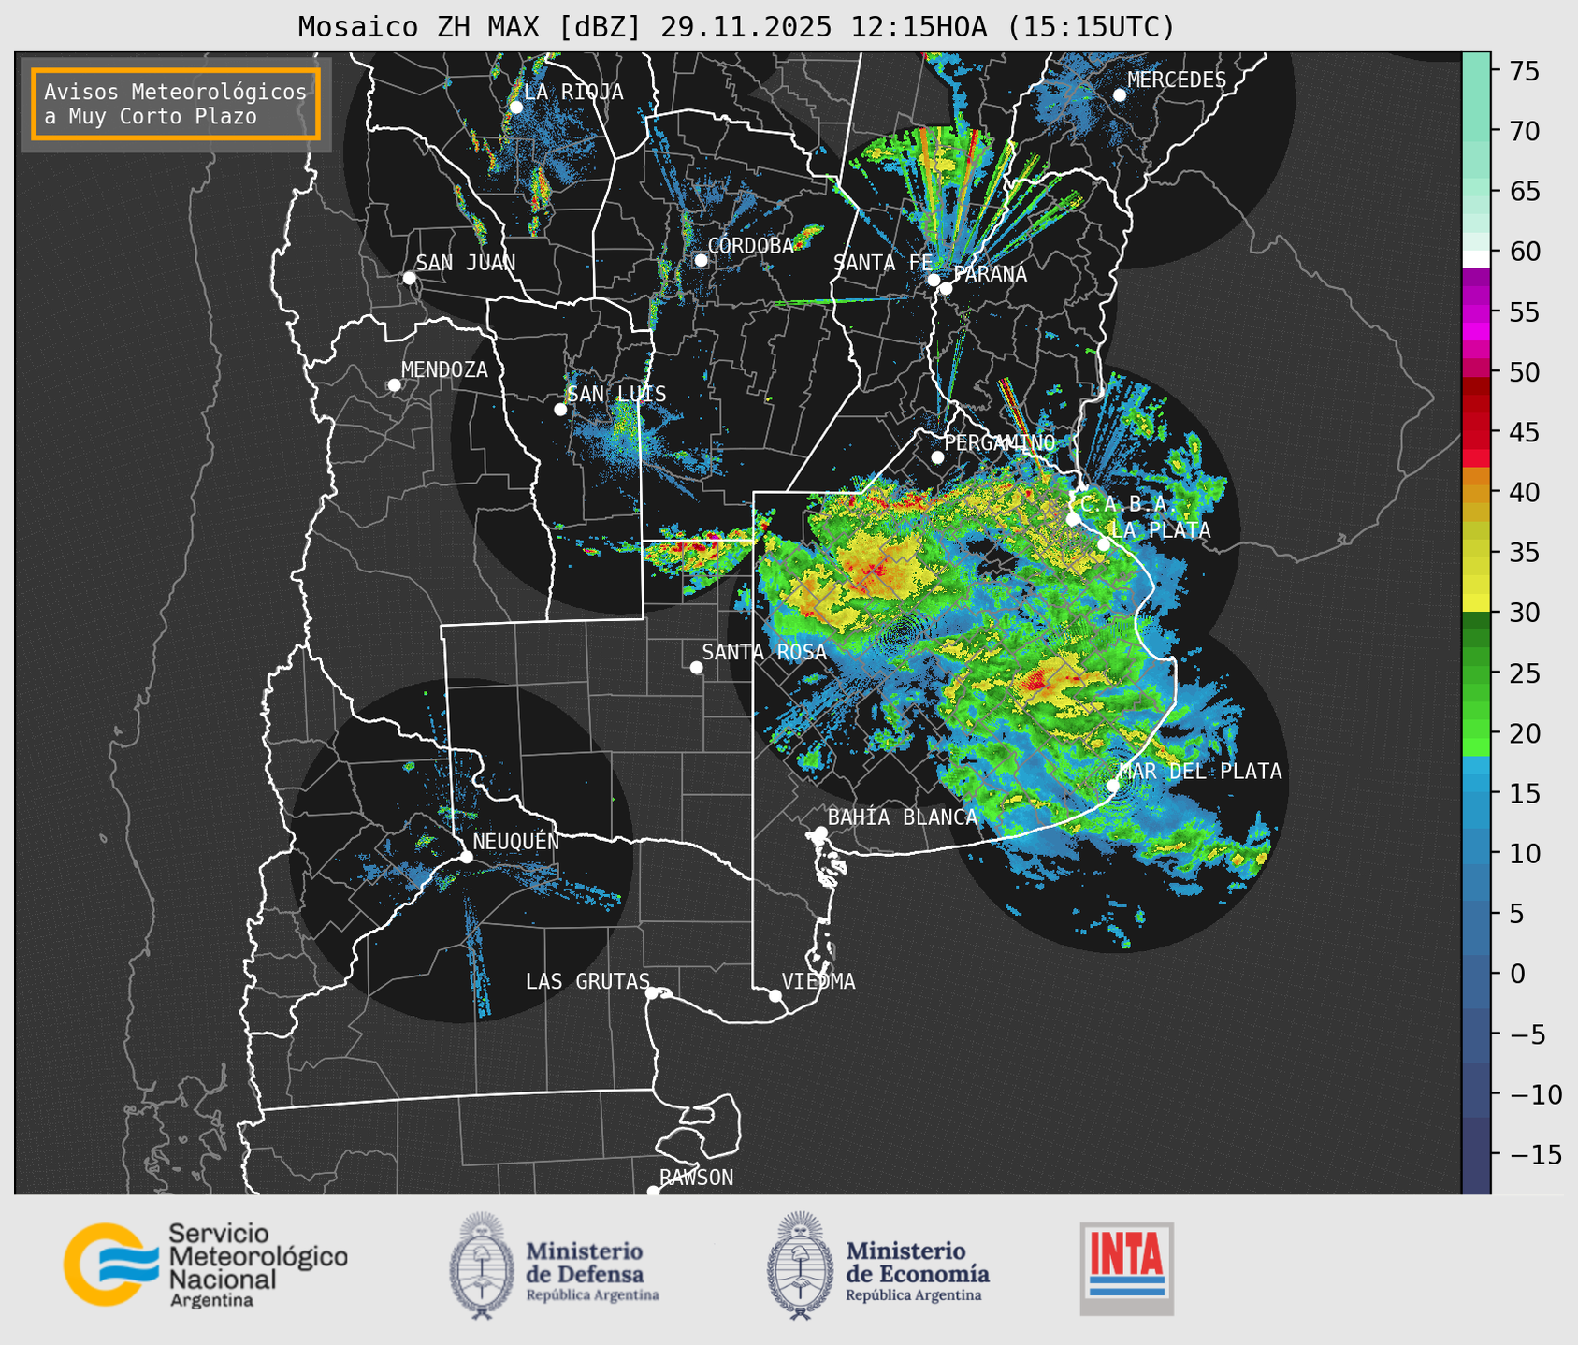Click the Ministerio de Defensa emblem
1578x1345 pixels.
[x=482, y=1265]
